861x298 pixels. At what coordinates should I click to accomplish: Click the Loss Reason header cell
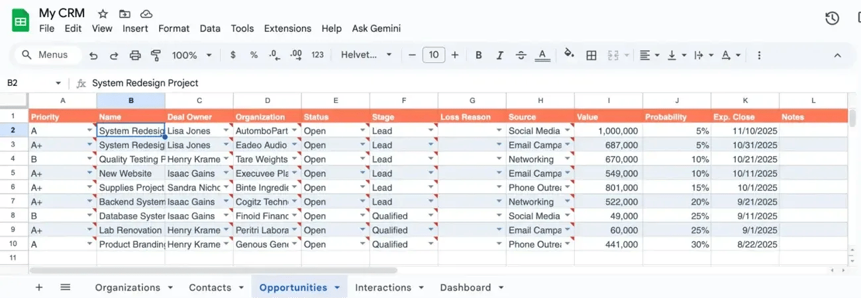(472, 117)
